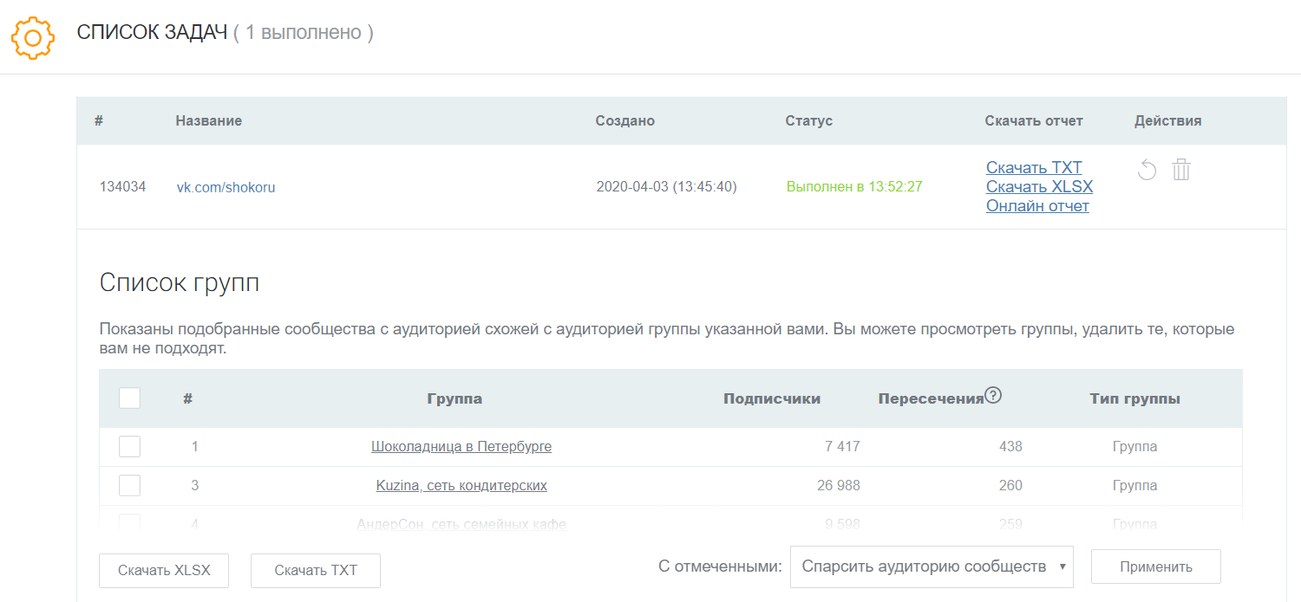Click the Подписчики column header
Image resolution: width=1301 pixels, height=602 pixels.
(x=772, y=398)
